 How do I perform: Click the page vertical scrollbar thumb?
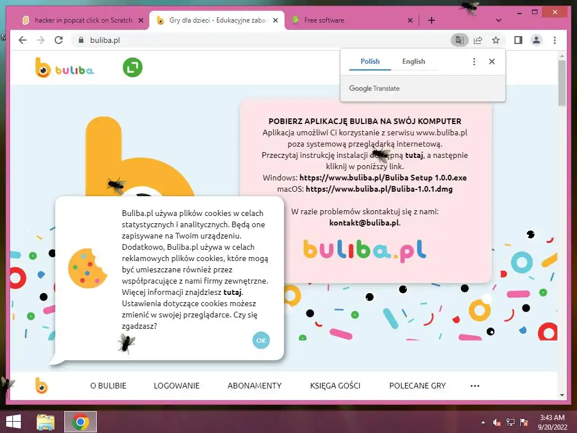(562, 83)
